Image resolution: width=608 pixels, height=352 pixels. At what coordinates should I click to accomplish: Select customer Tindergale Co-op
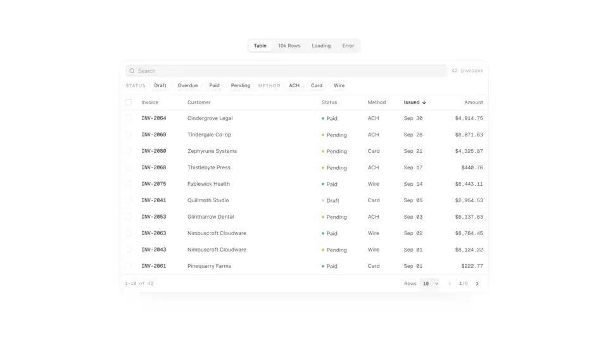pos(209,135)
